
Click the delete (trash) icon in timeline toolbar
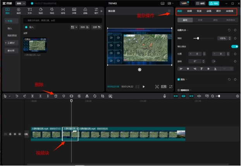[x=55, y=96]
